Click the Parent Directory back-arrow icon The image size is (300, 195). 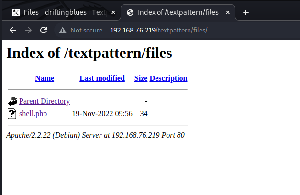[12, 101]
